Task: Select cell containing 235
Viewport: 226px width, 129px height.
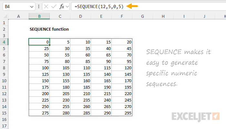Action: 81,100
